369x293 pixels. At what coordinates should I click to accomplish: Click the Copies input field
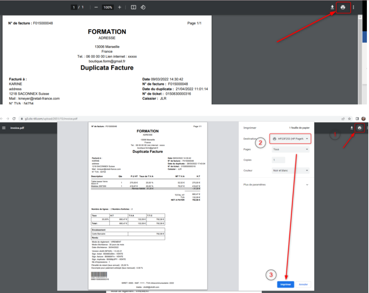[279, 160]
